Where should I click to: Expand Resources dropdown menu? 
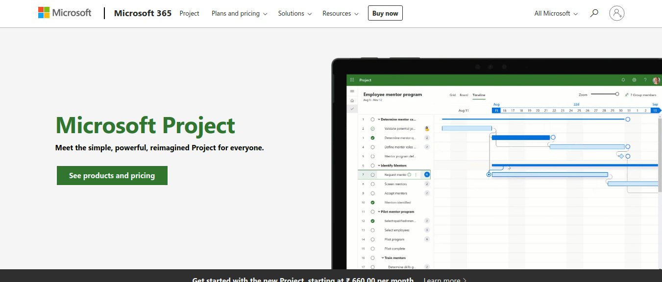[x=341, y=13]
